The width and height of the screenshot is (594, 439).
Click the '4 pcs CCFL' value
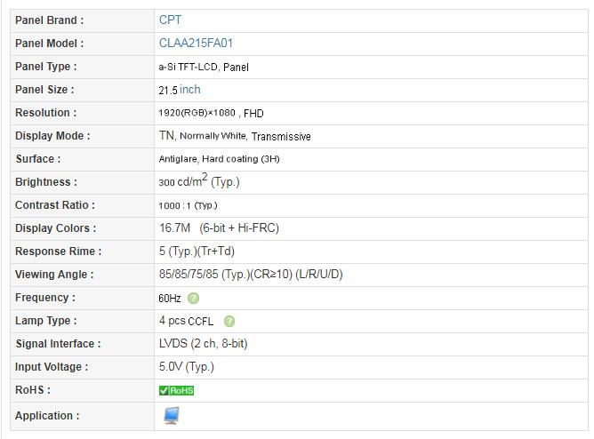tap(187, 321)
